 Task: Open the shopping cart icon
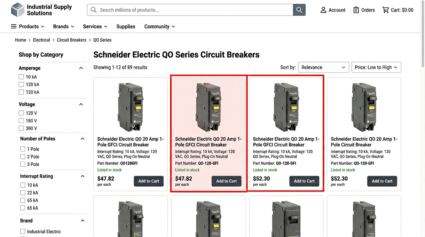(385, 10)
